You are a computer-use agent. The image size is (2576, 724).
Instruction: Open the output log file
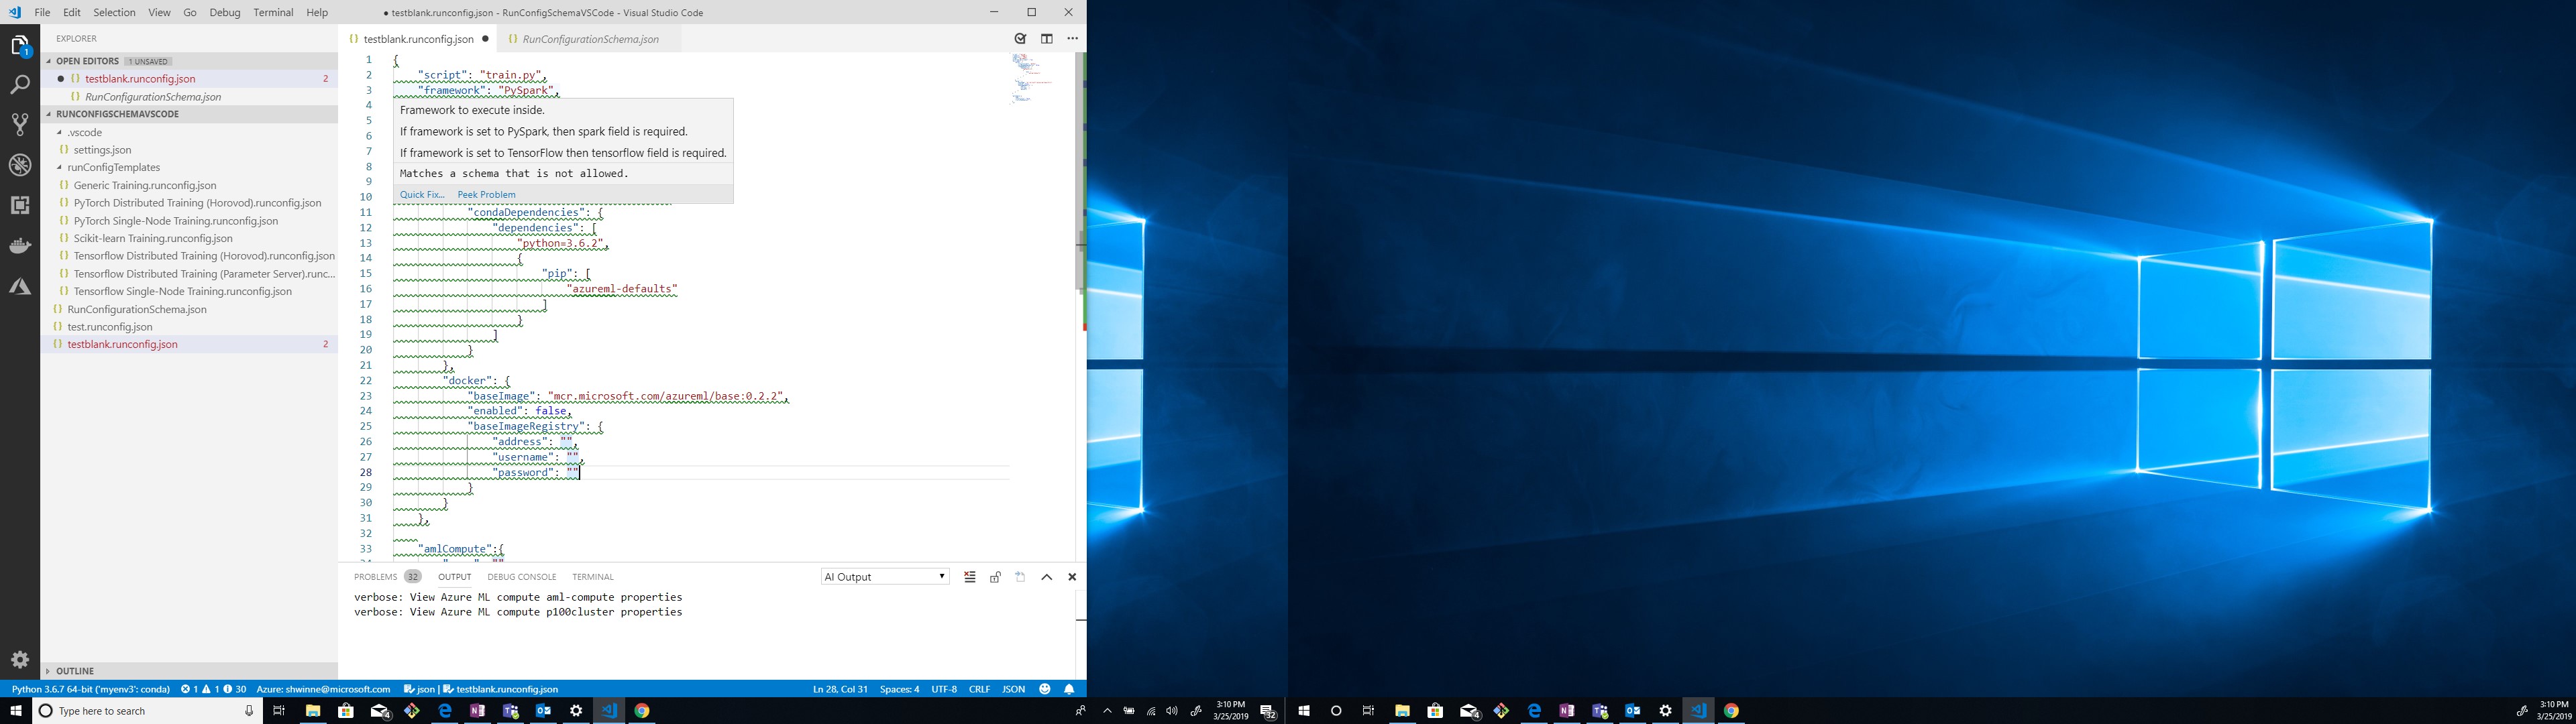1020,577
